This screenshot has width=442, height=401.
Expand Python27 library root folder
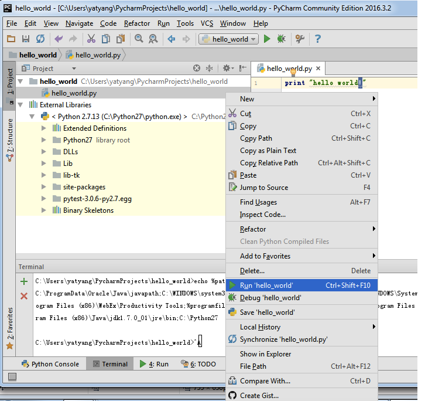pos(44,140)
